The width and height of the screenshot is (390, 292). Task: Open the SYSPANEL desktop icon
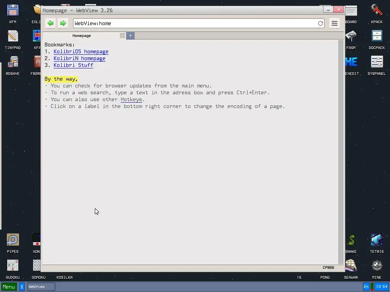click(377, 65)
